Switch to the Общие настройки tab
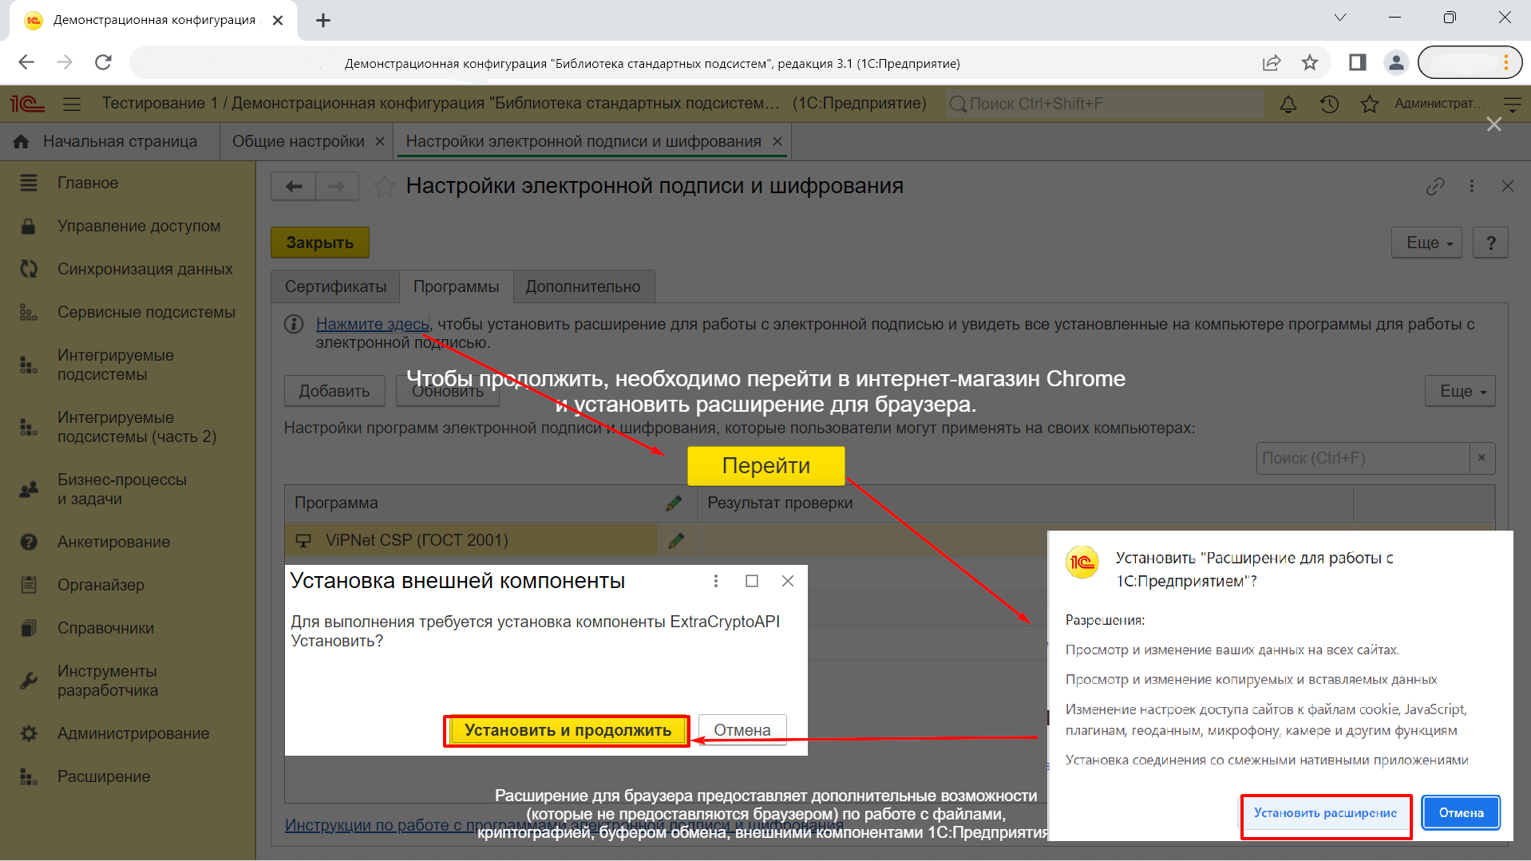This screenshot has height=861, width=1531. [x=298, y=141]
